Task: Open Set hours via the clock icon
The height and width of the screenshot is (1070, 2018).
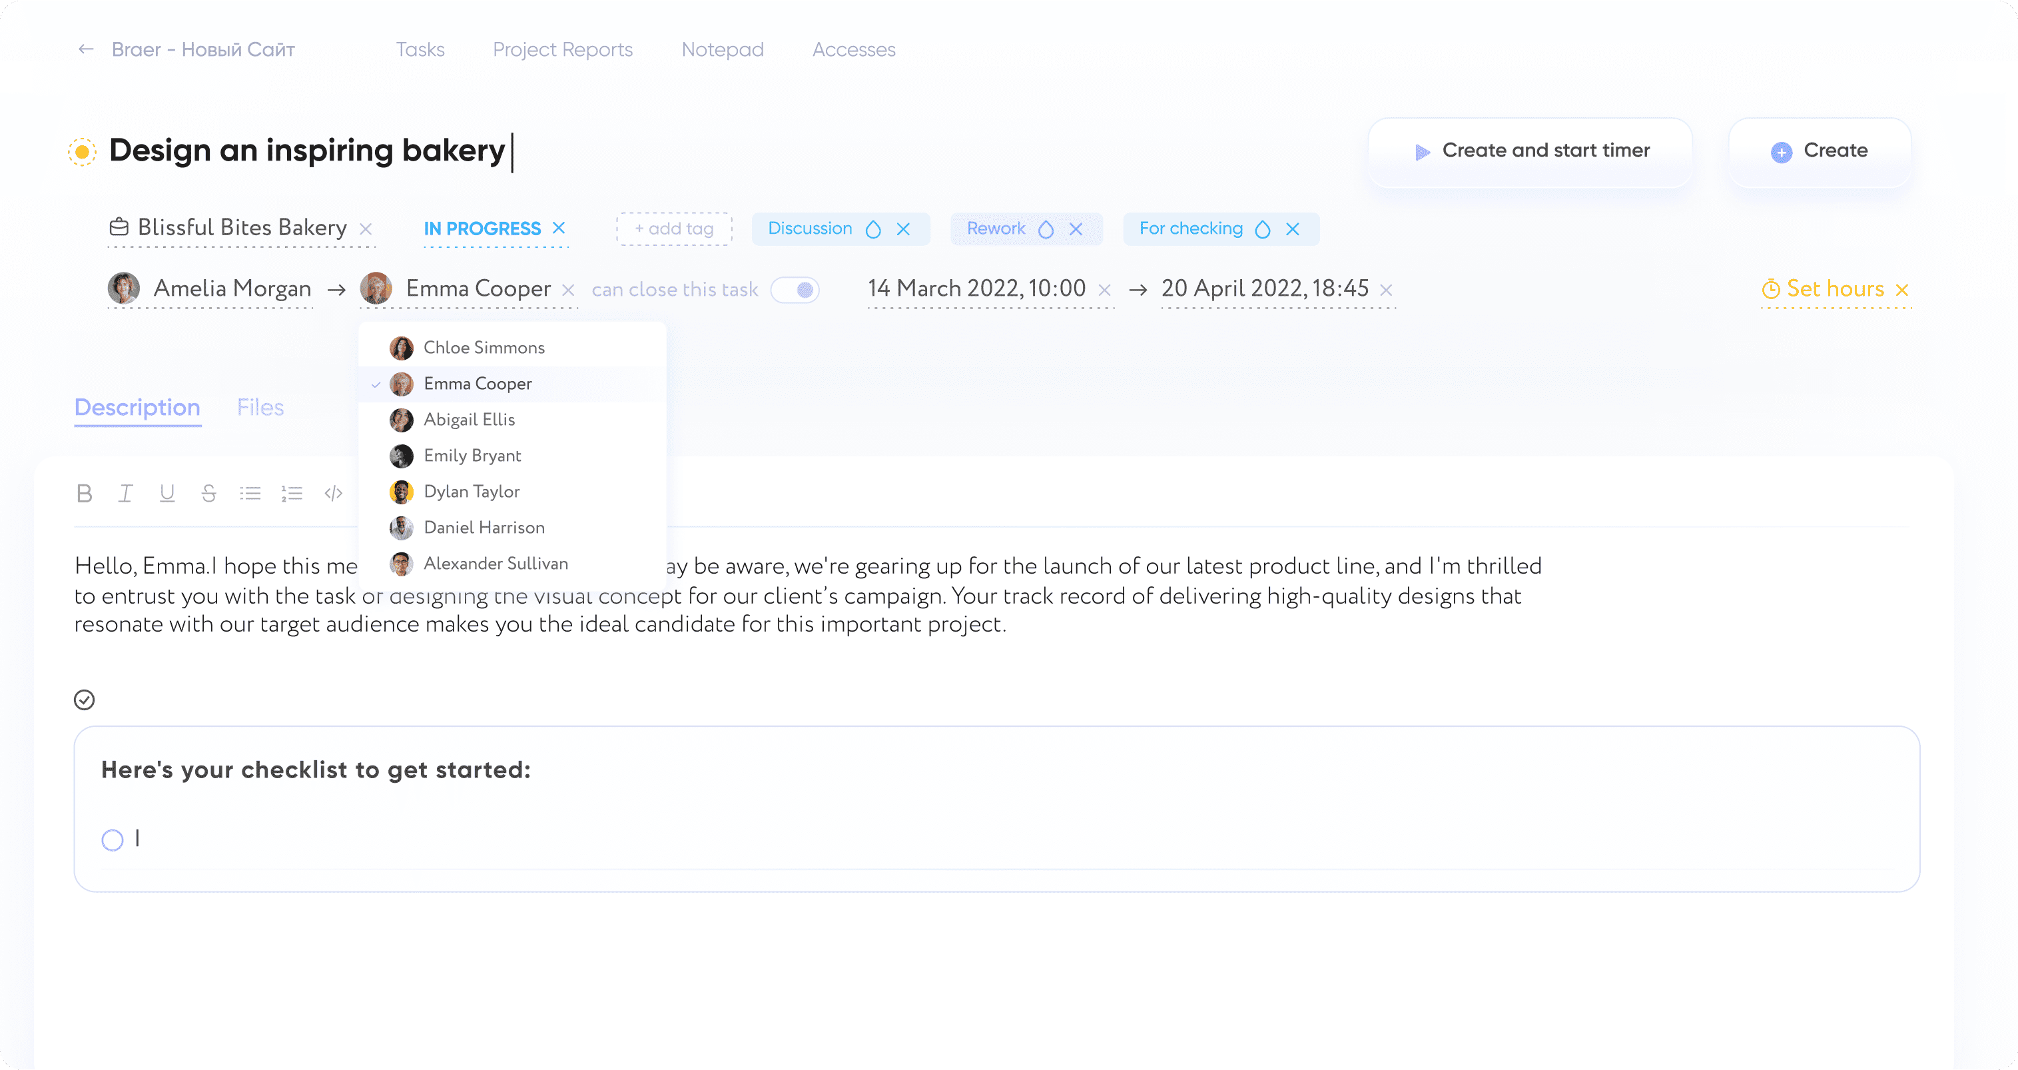Action: tap(1772, 288)
